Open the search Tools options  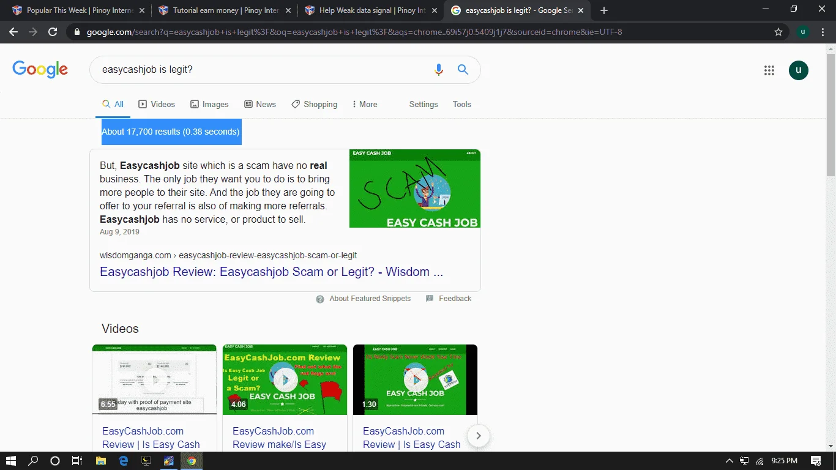tap(462, 104)
